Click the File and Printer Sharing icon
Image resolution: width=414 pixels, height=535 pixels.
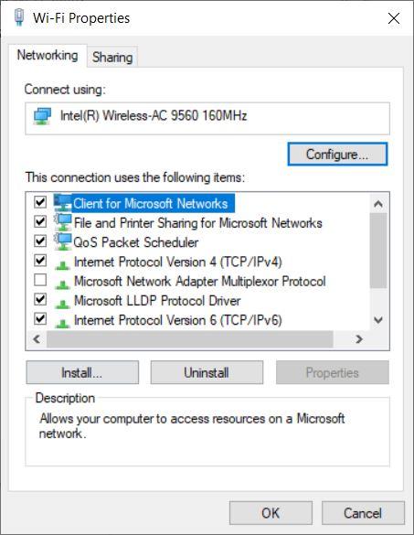click(63, 222)
